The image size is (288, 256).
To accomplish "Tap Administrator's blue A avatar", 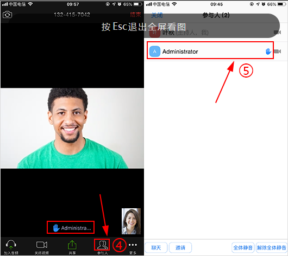I will click(155, 52).
